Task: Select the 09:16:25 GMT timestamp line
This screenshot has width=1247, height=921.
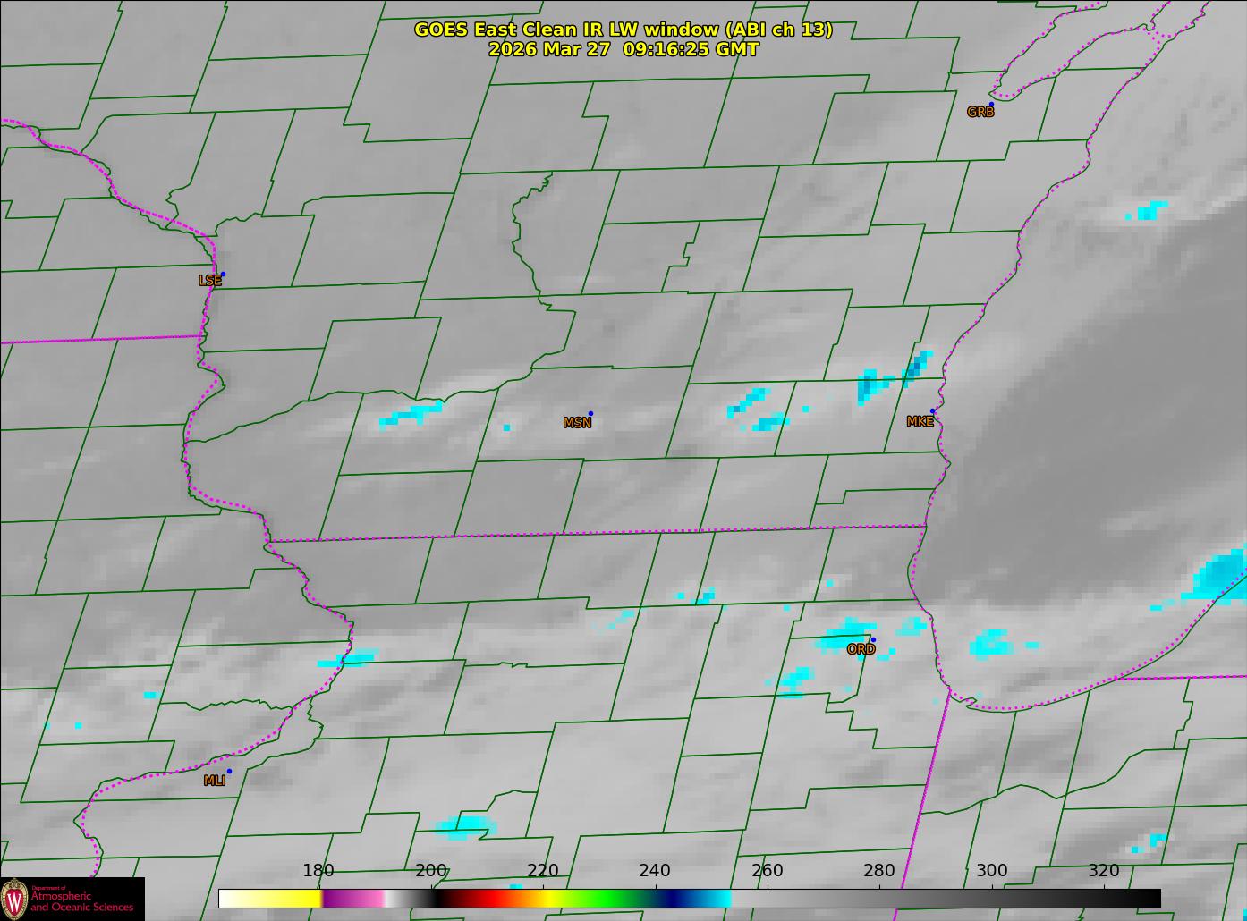Action: point(623,50)
